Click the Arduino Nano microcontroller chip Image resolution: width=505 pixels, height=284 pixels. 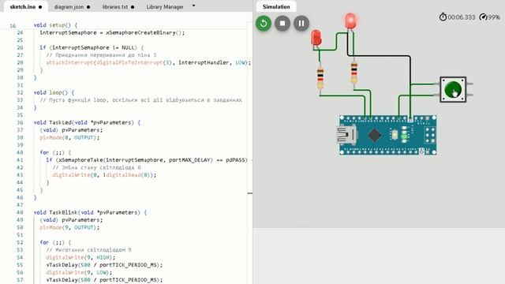point(375,135)
